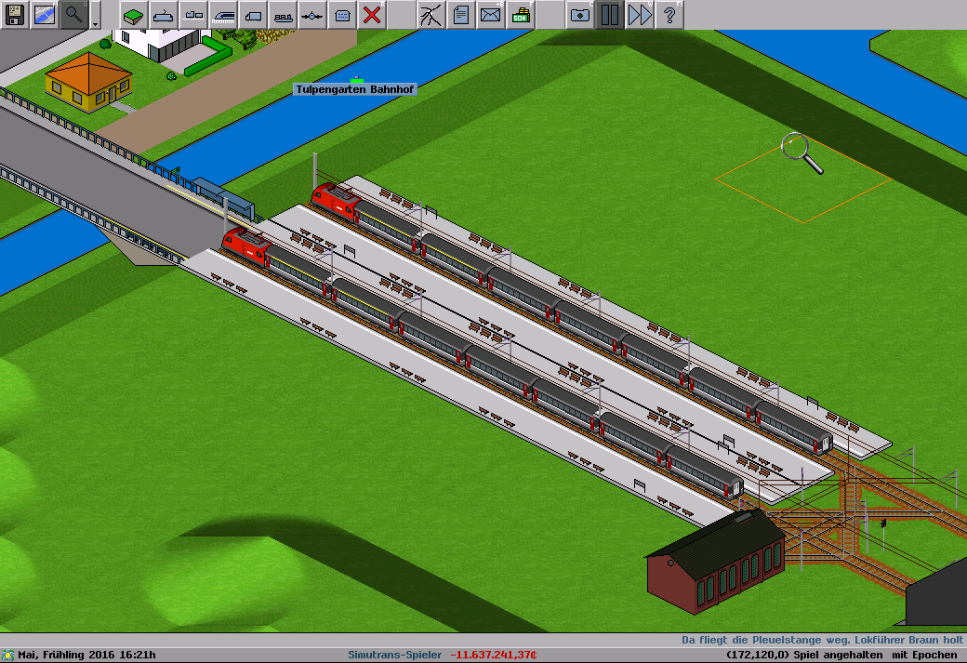Open the ship and harbour tools

tap(283, 14)
